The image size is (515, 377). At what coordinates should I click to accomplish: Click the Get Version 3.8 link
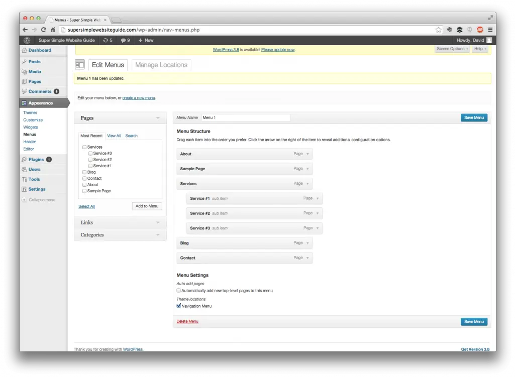click(475, 349)
